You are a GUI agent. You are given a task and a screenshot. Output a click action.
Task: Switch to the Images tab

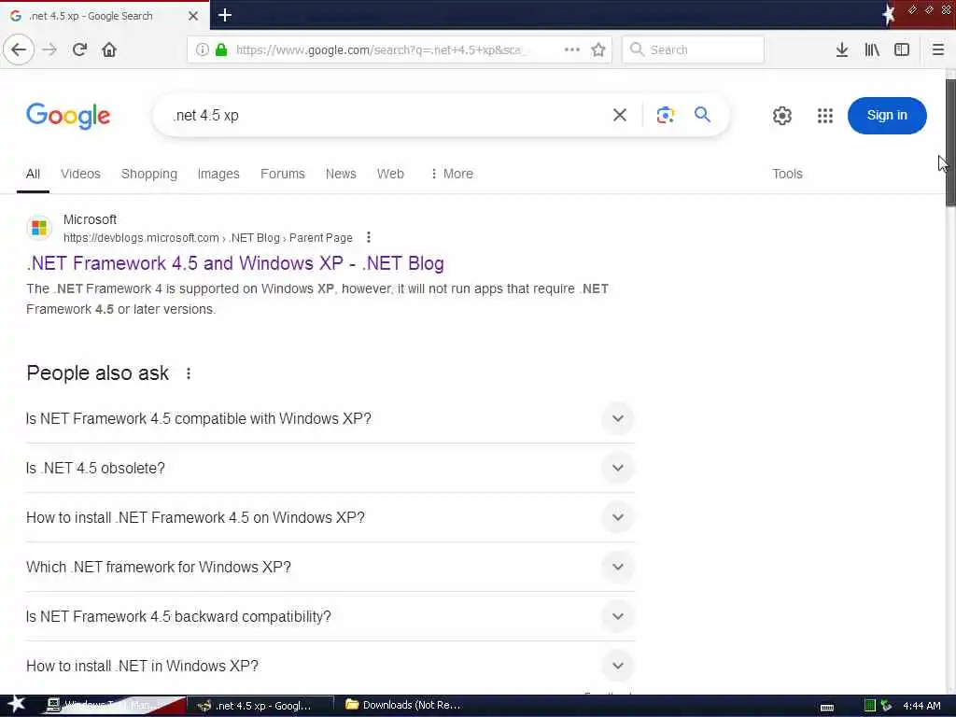tap(218, 174)
